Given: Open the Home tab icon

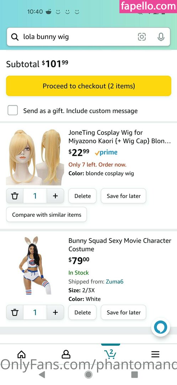Looking at the screenshot, I should 22,354.
